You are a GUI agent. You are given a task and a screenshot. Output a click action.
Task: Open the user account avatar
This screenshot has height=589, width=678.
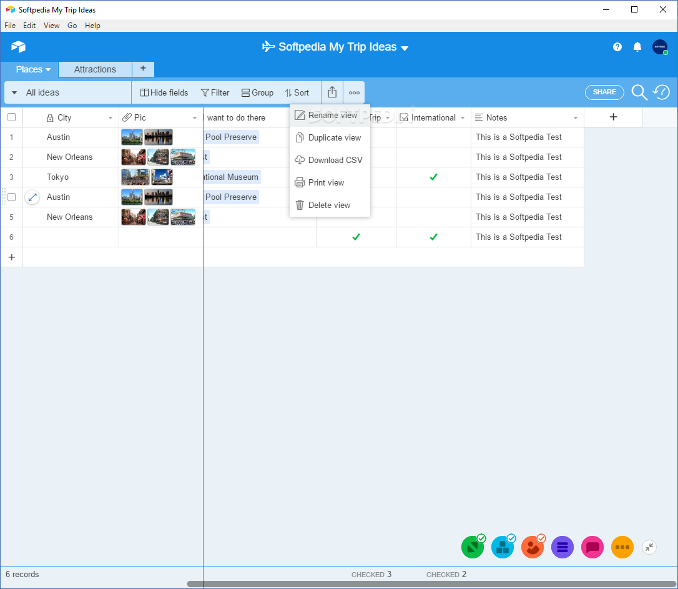click(x=659, y=47)
